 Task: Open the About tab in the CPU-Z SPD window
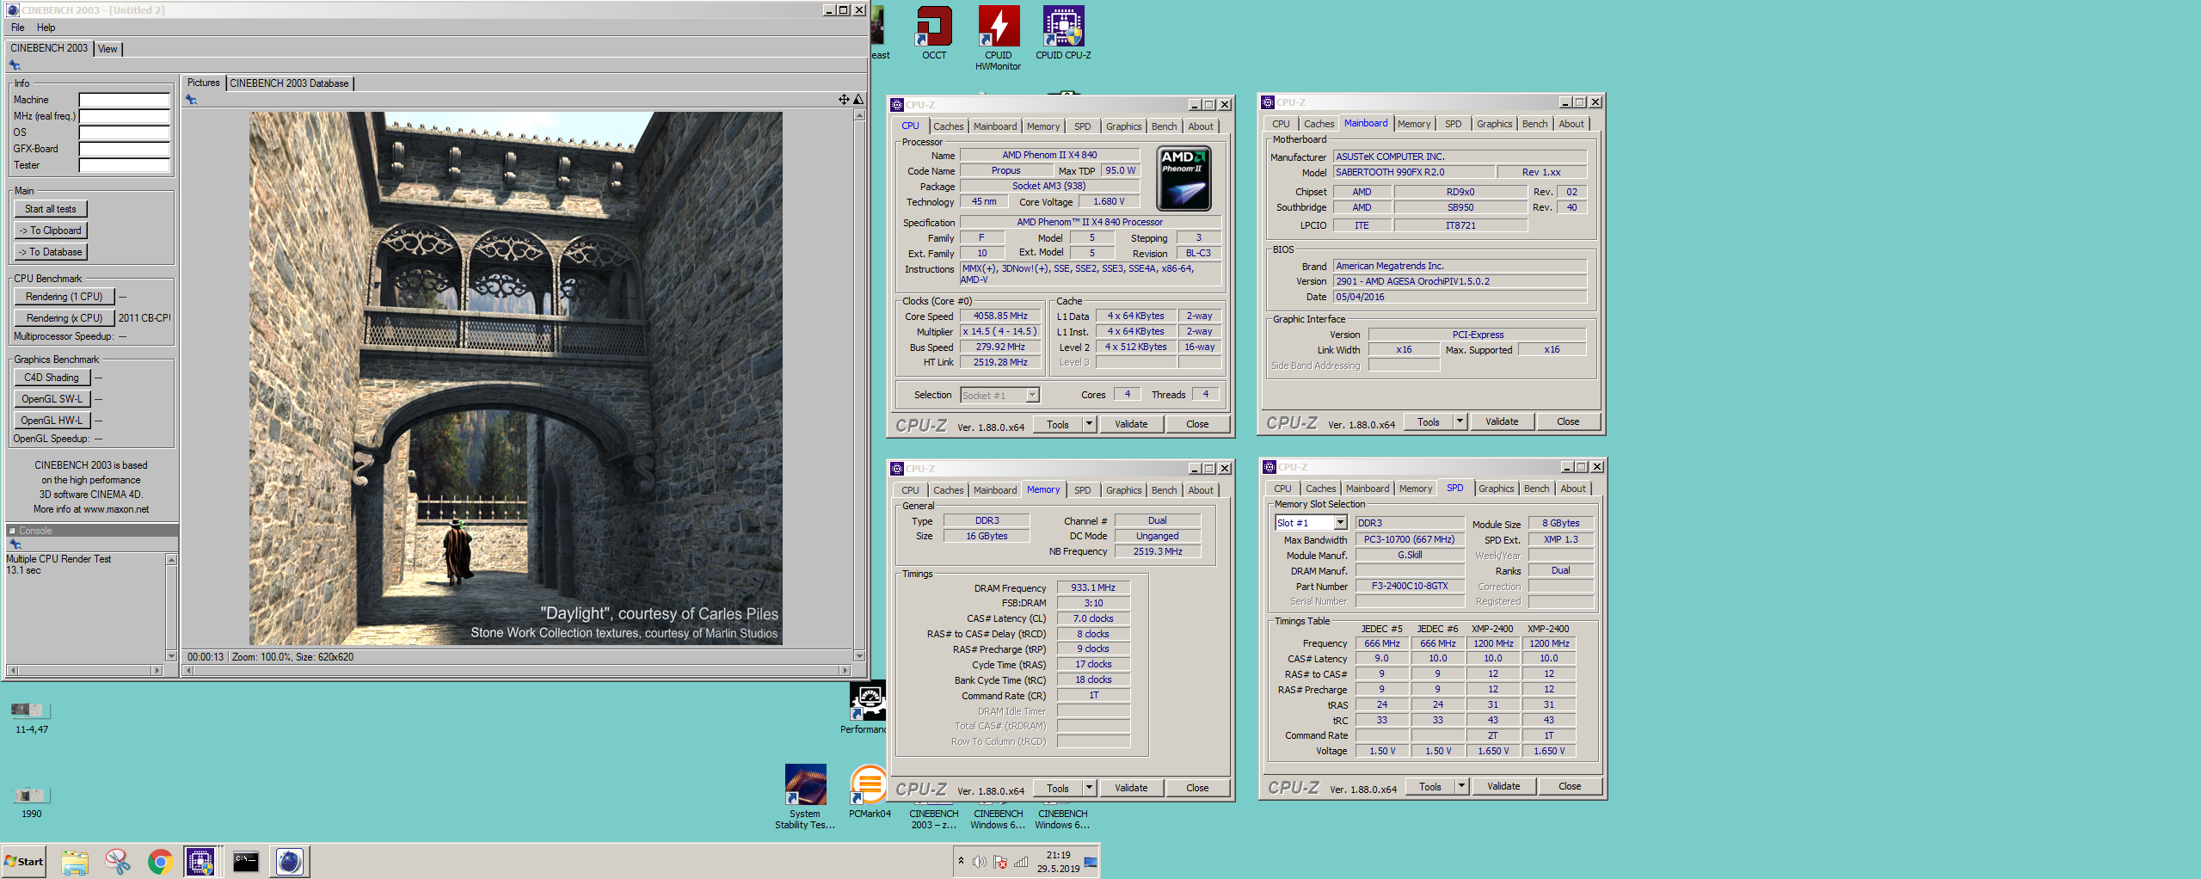(1573, 489)
